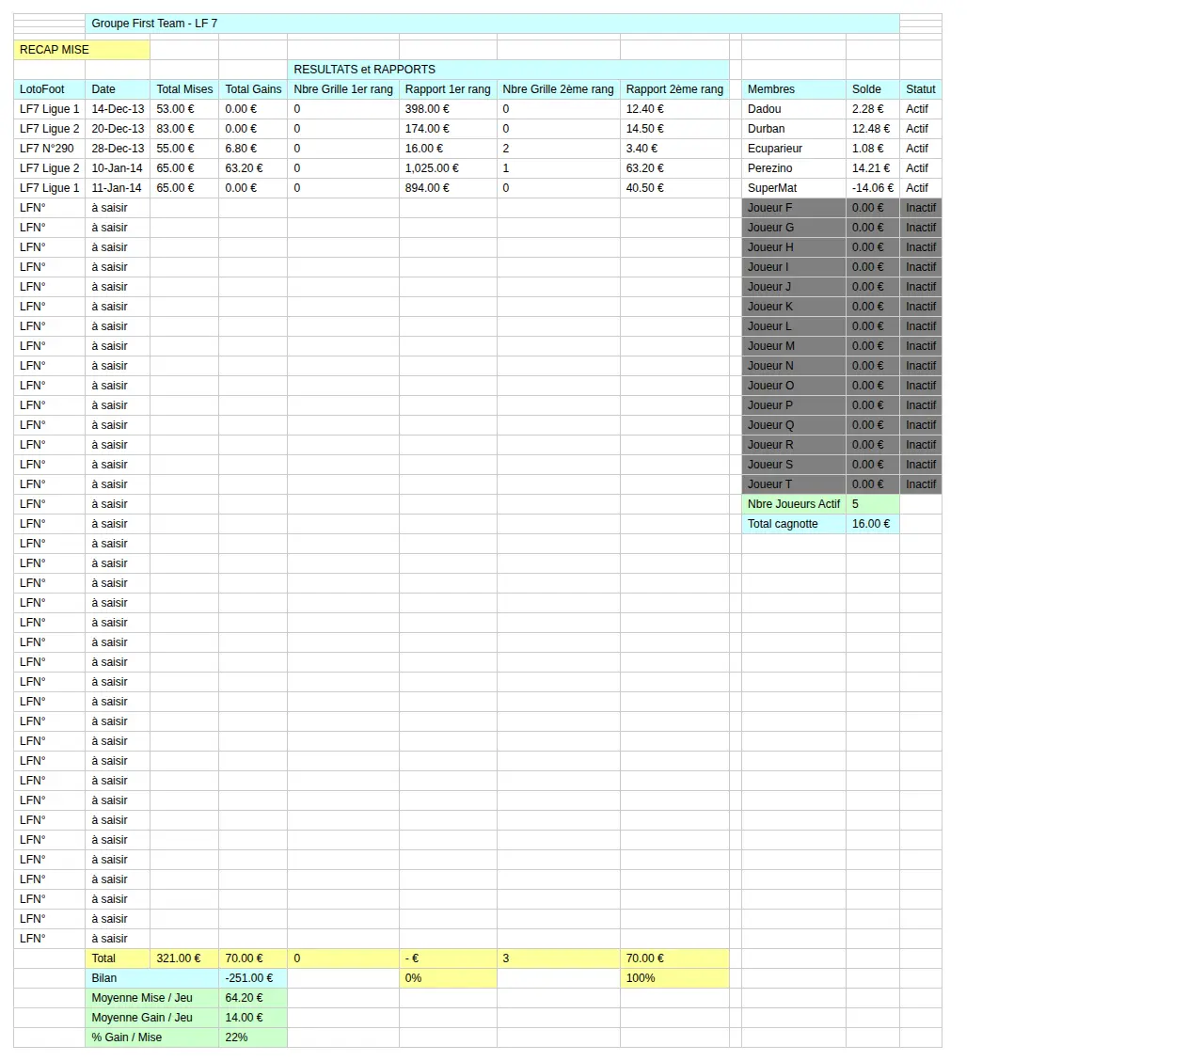Click the 22% gain ratio cell

click(253, 1037)
